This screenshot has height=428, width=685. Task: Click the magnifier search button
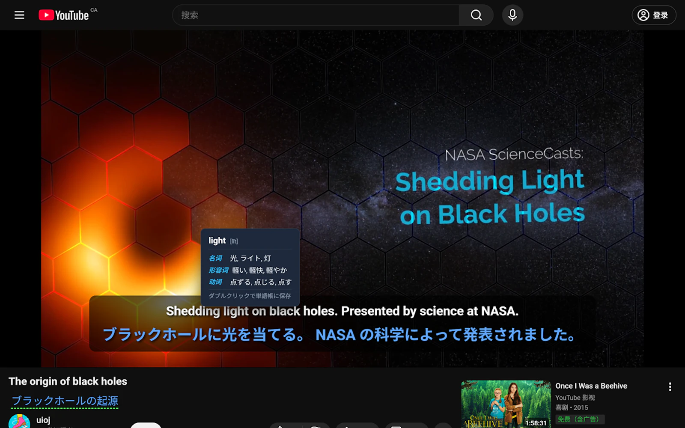[476, 15]
